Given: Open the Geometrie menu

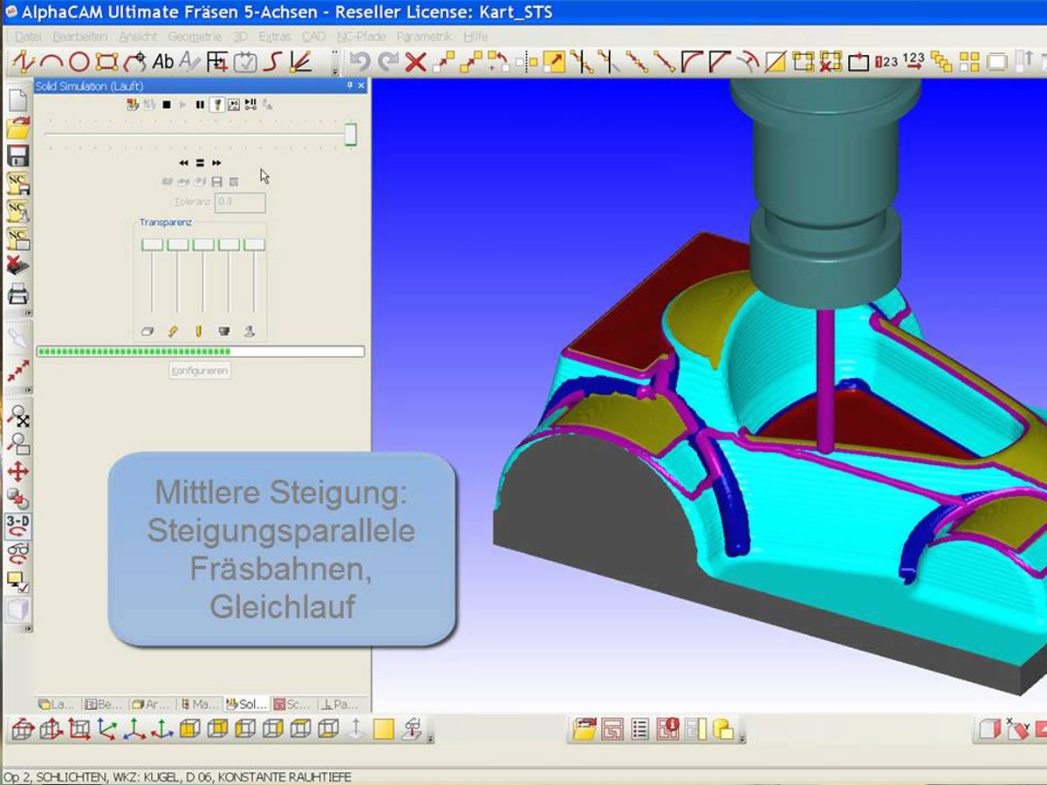Looking at the screenshot, I should tap(195, 37).
